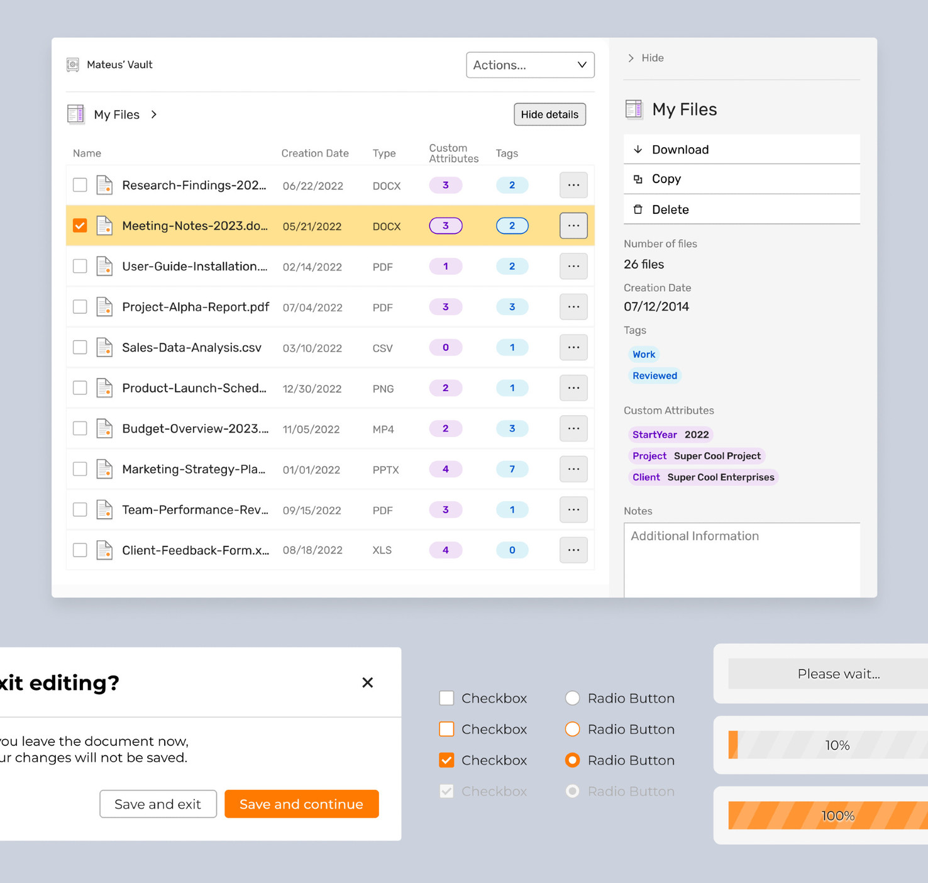
Task: Sort by the Creation Date column header
Action: pos(315,153)
